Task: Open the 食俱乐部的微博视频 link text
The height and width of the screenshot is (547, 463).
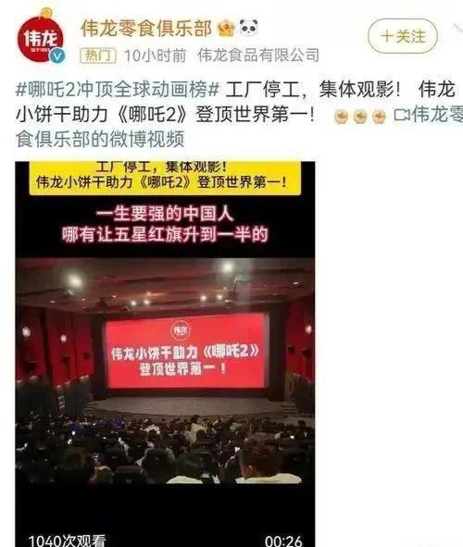Action: [100, 139]
